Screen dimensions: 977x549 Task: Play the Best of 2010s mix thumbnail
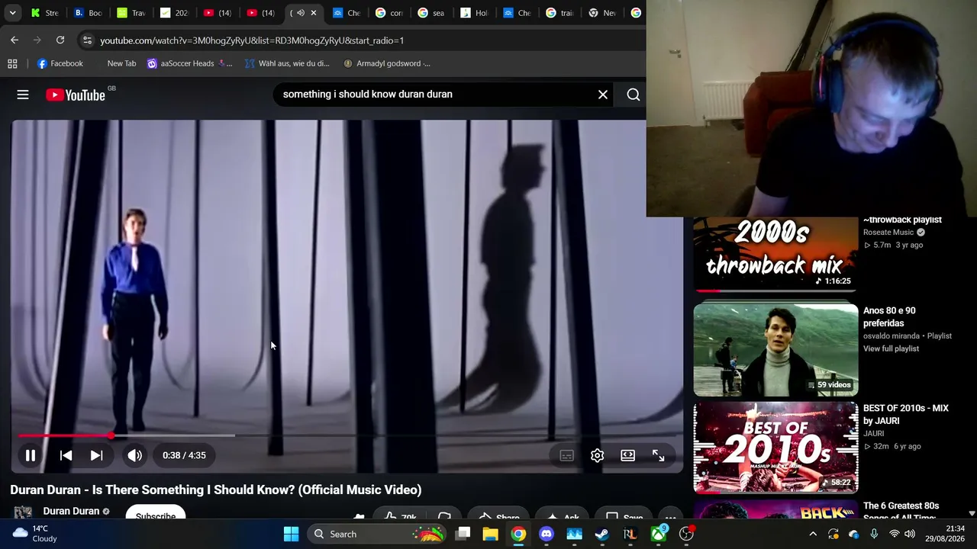[775, 448]
